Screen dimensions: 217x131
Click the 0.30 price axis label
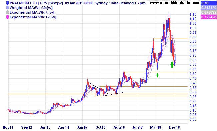tap(193, 92)
